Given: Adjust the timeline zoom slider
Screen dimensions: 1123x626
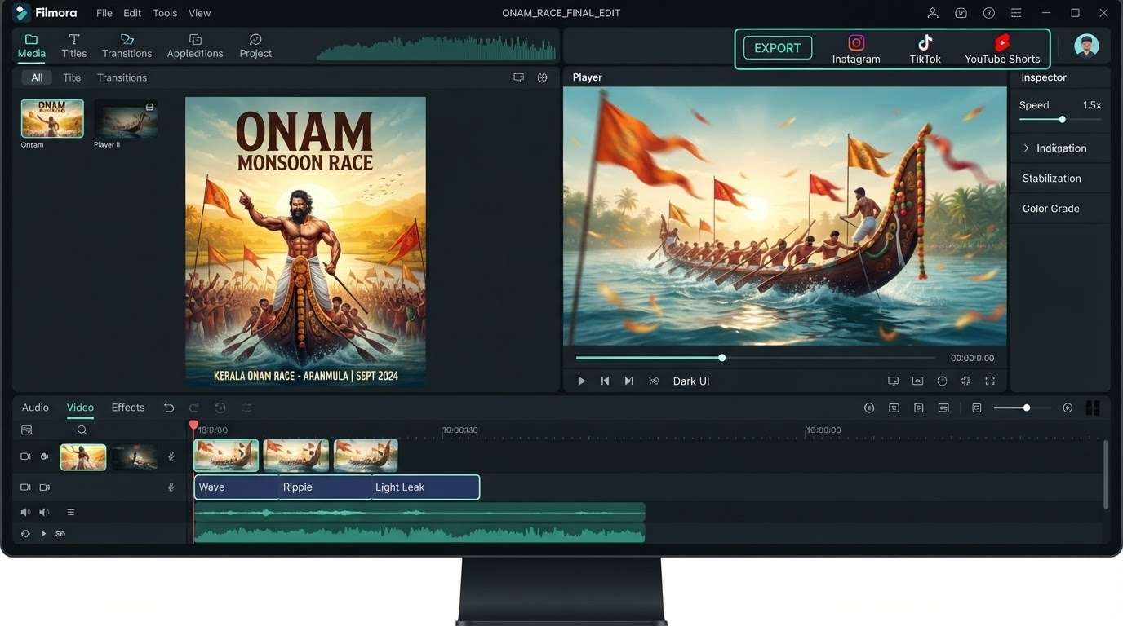Looking at the screenshot, I should [1023, 408].
